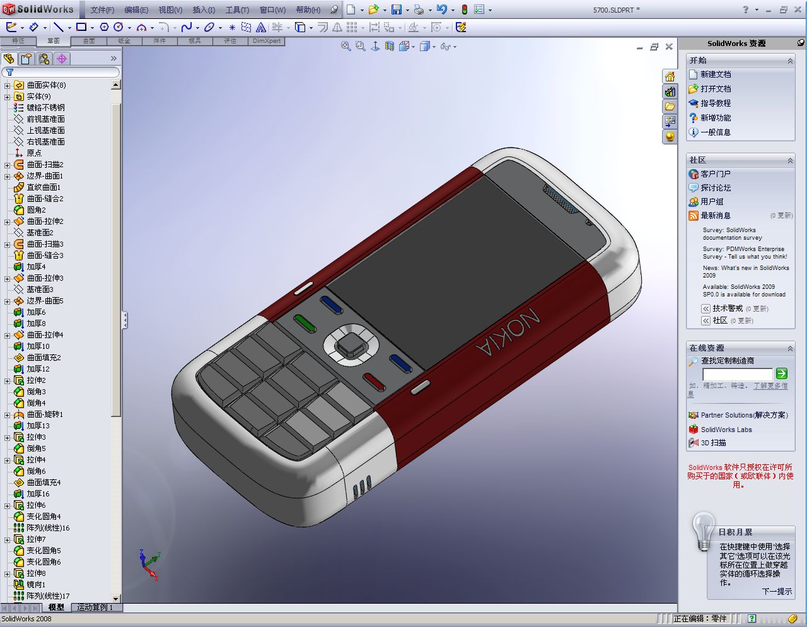
Task: Click the 新建文档 link
Action: [x=716, y=74]
